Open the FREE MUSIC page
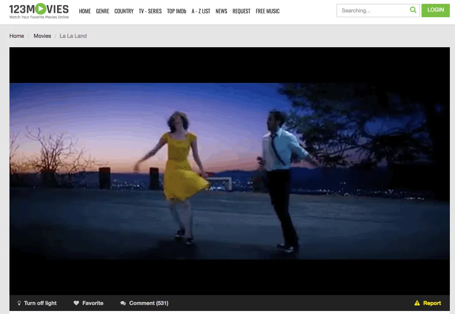Image resolution: width=455 pixels, height=314 pixels. [x=267, y=11]
